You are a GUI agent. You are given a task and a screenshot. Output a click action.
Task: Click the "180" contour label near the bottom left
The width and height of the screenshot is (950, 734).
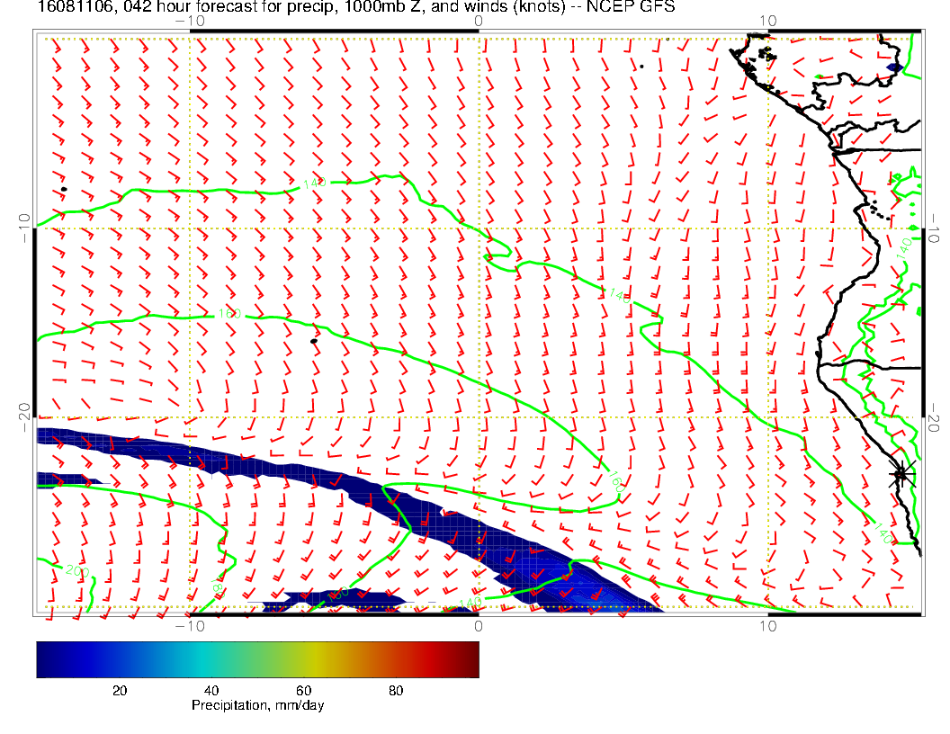click(x=217, y=585)
